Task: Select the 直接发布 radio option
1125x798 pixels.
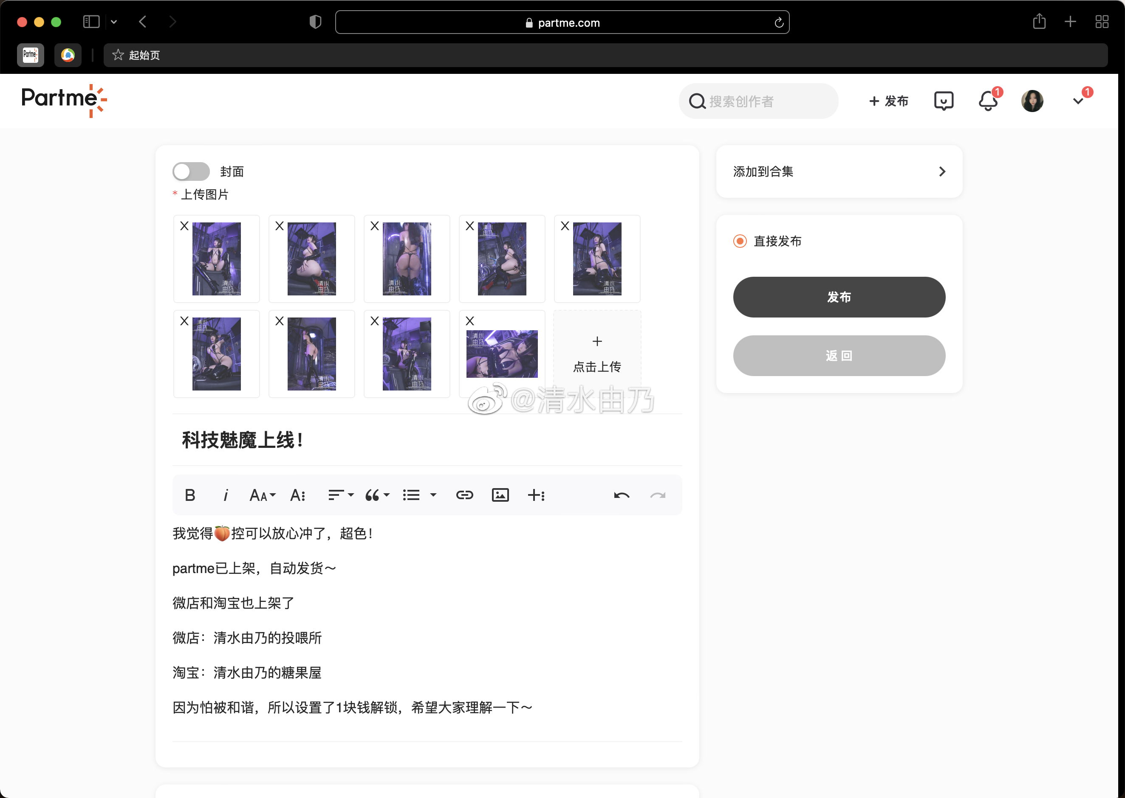Action: point(740,241)
